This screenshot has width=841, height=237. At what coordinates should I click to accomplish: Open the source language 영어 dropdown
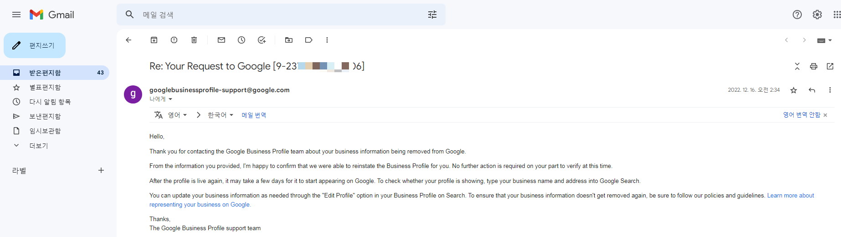pos(178,115)
